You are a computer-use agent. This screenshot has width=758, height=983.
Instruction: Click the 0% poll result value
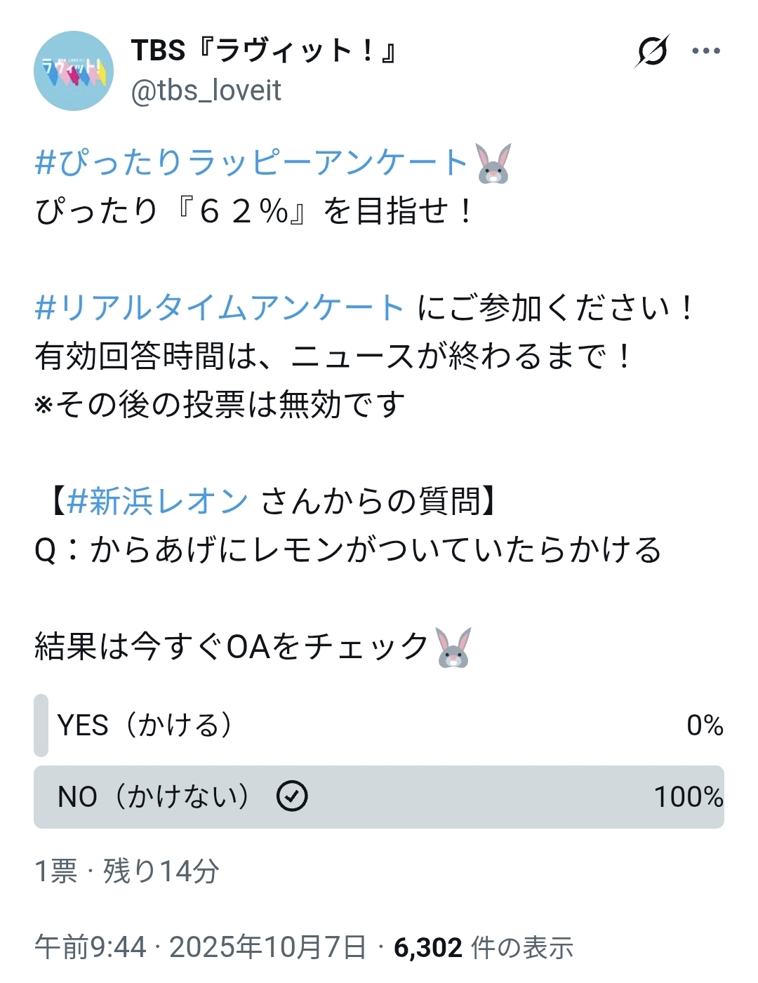[705, 725]
